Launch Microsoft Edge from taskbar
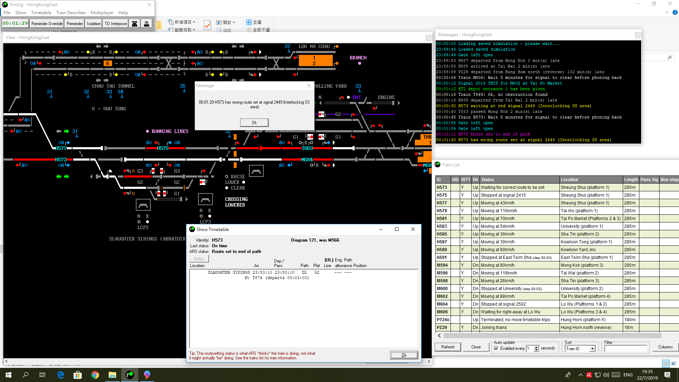This screenshot has height=382, width=679. click(60, 375)
